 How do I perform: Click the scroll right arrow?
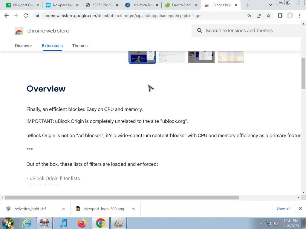click(299, 197)
